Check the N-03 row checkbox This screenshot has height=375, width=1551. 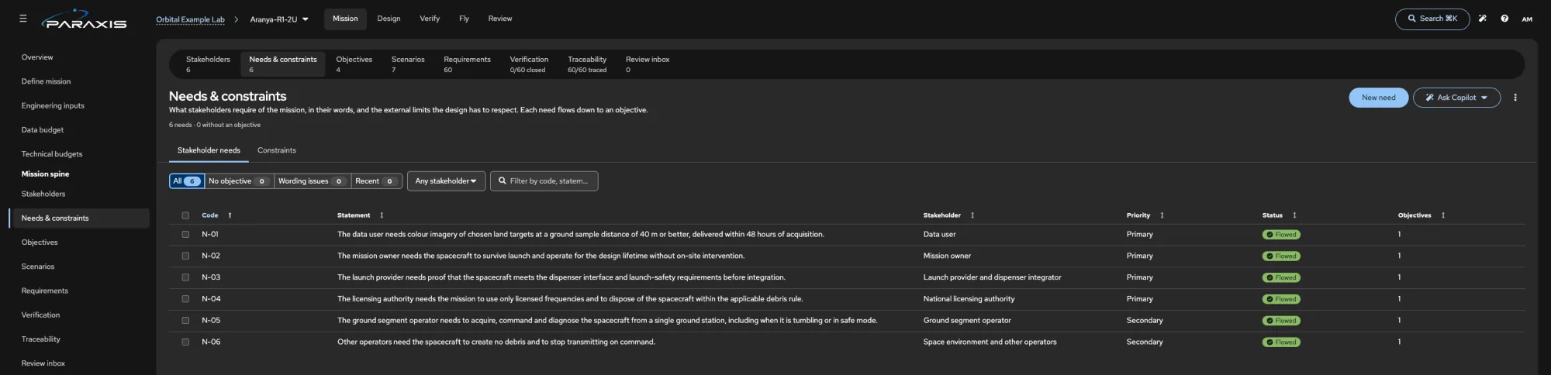185,277
